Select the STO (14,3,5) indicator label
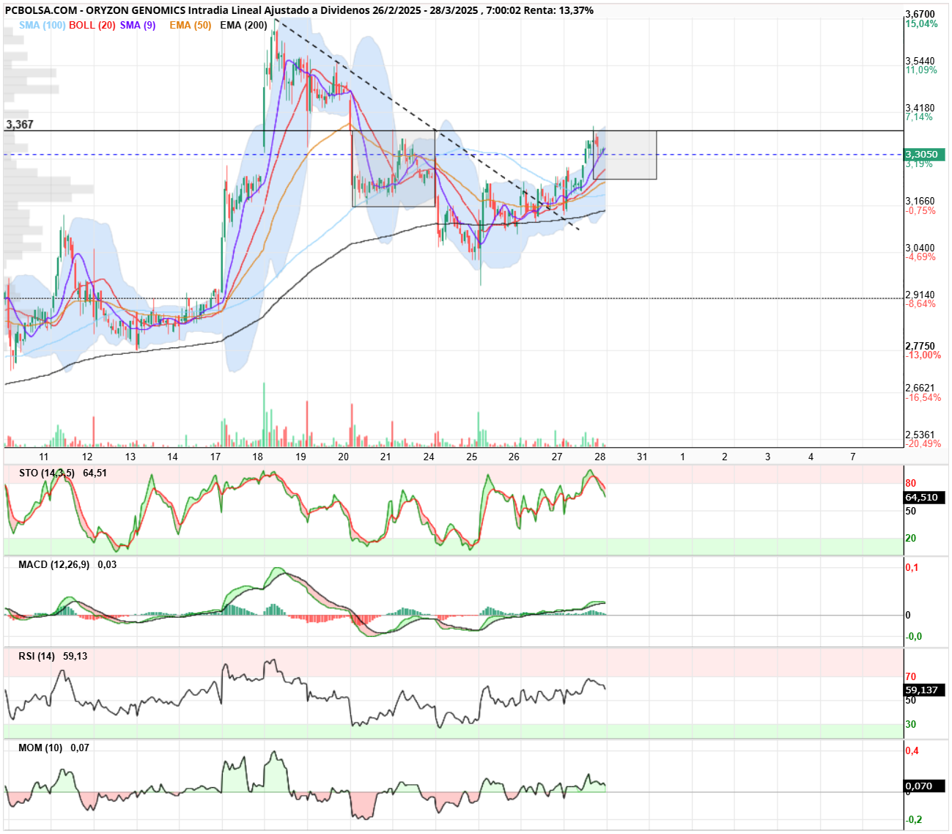This screenshot has height=834, width=952. point(46,473)
